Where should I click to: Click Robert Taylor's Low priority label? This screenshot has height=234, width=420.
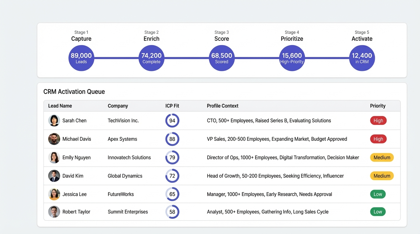tap(378, 212)
